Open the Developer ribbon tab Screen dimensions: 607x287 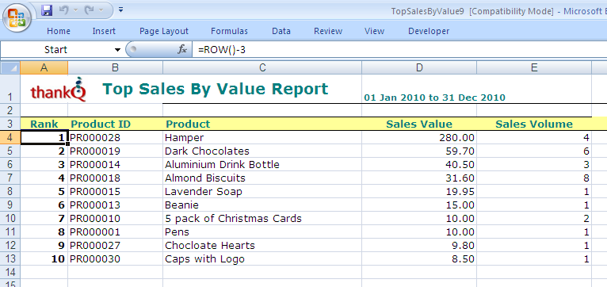click(x=429, y=31)
